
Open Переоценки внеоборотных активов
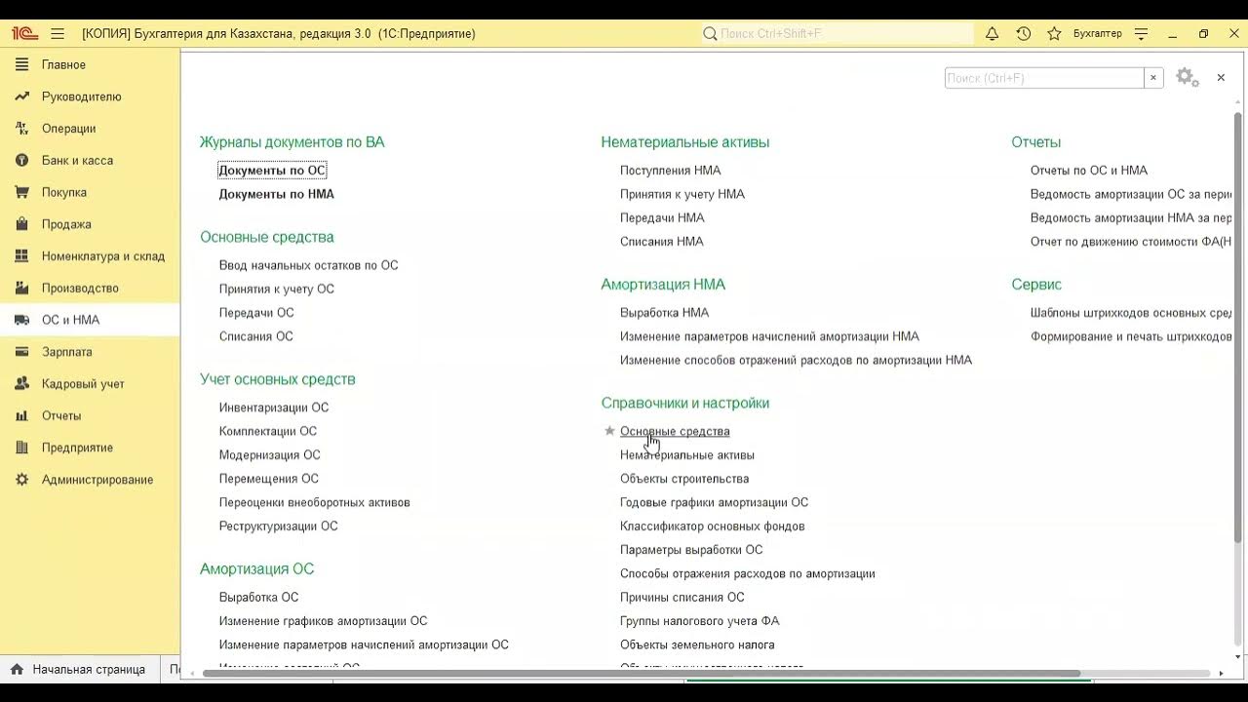point(314,502)
